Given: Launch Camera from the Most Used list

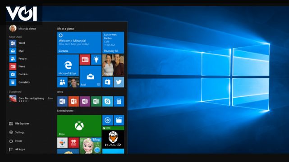Looking at the screenshot, I should (18, 74).
